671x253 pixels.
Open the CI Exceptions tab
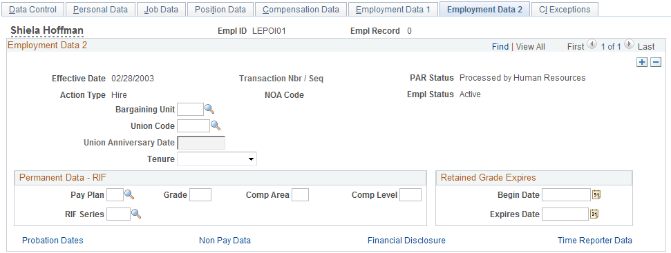tap(565, 9)
